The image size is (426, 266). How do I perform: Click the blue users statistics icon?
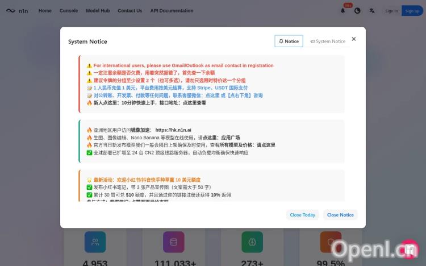coord(95,242)
